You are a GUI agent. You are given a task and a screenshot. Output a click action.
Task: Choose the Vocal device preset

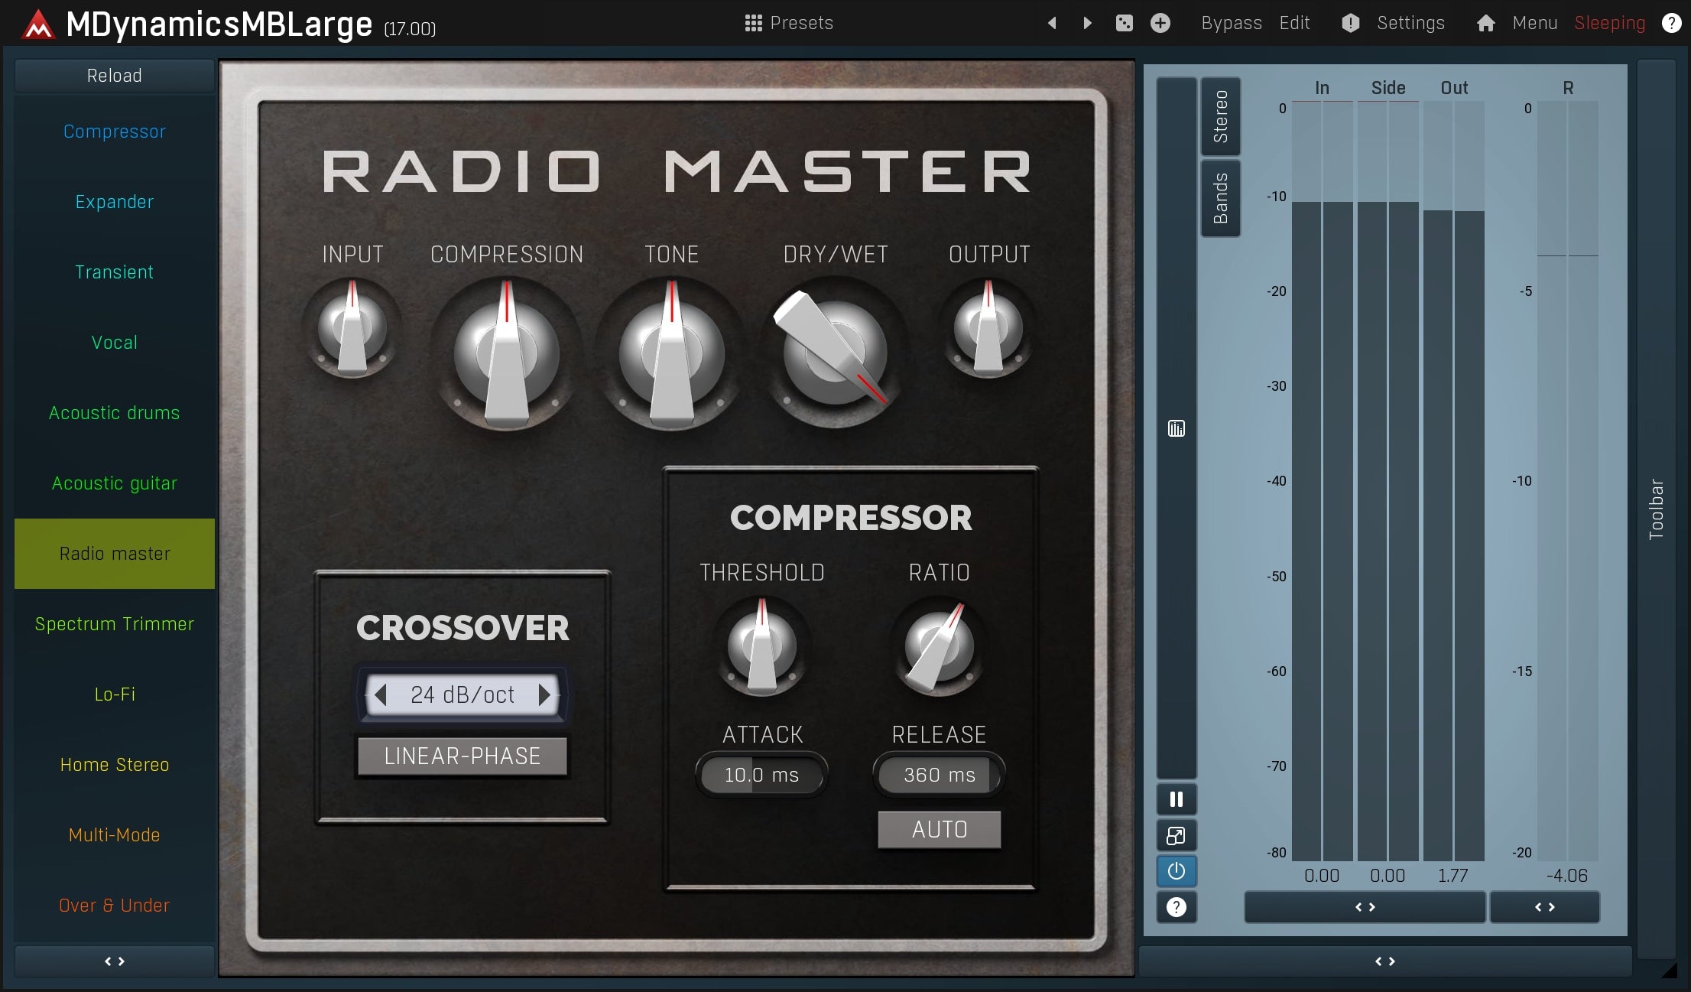115,343
